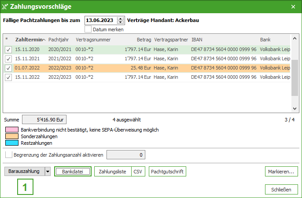This screenshot has width=302, height=198.
Task: Toggle the 'Datum merken' checkbox
Action: [x=88, y=29]
